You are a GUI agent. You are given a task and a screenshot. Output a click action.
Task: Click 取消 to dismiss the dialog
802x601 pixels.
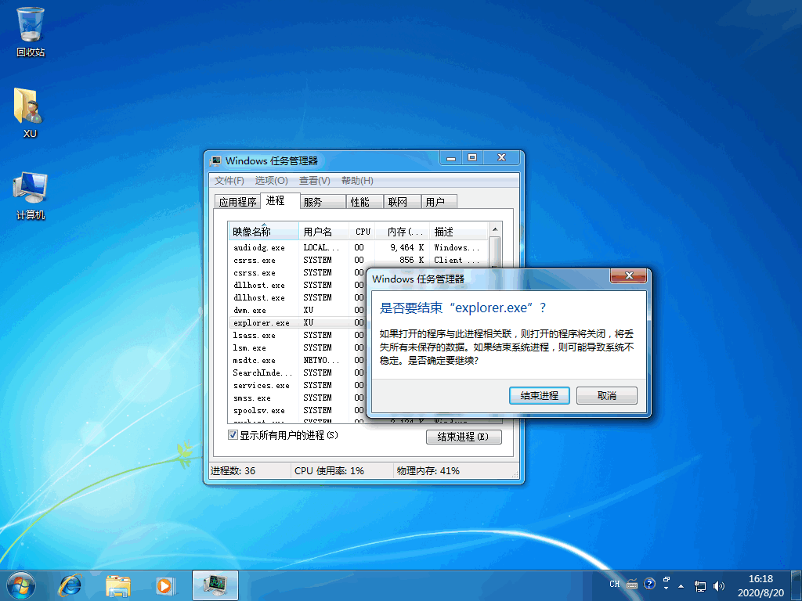tap(607, 395)
